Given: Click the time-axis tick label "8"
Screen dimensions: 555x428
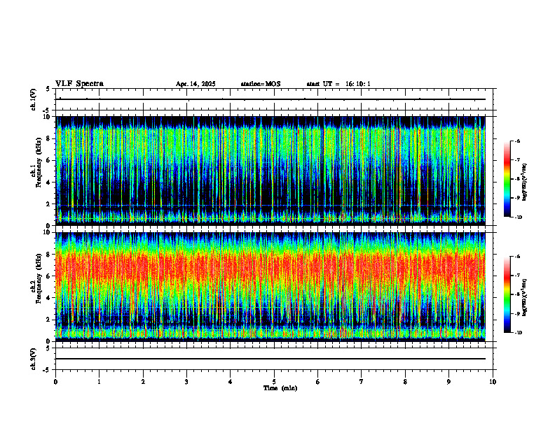Looking at the screenshot, I should tap(405, 382).
